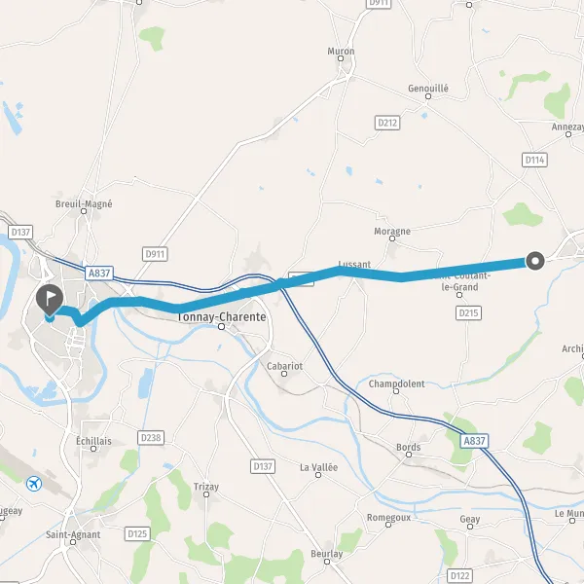The width and height of the screenshot is (584, 584).
Task: Click the Moragne village marker
Action: click(x=392, y=238)
